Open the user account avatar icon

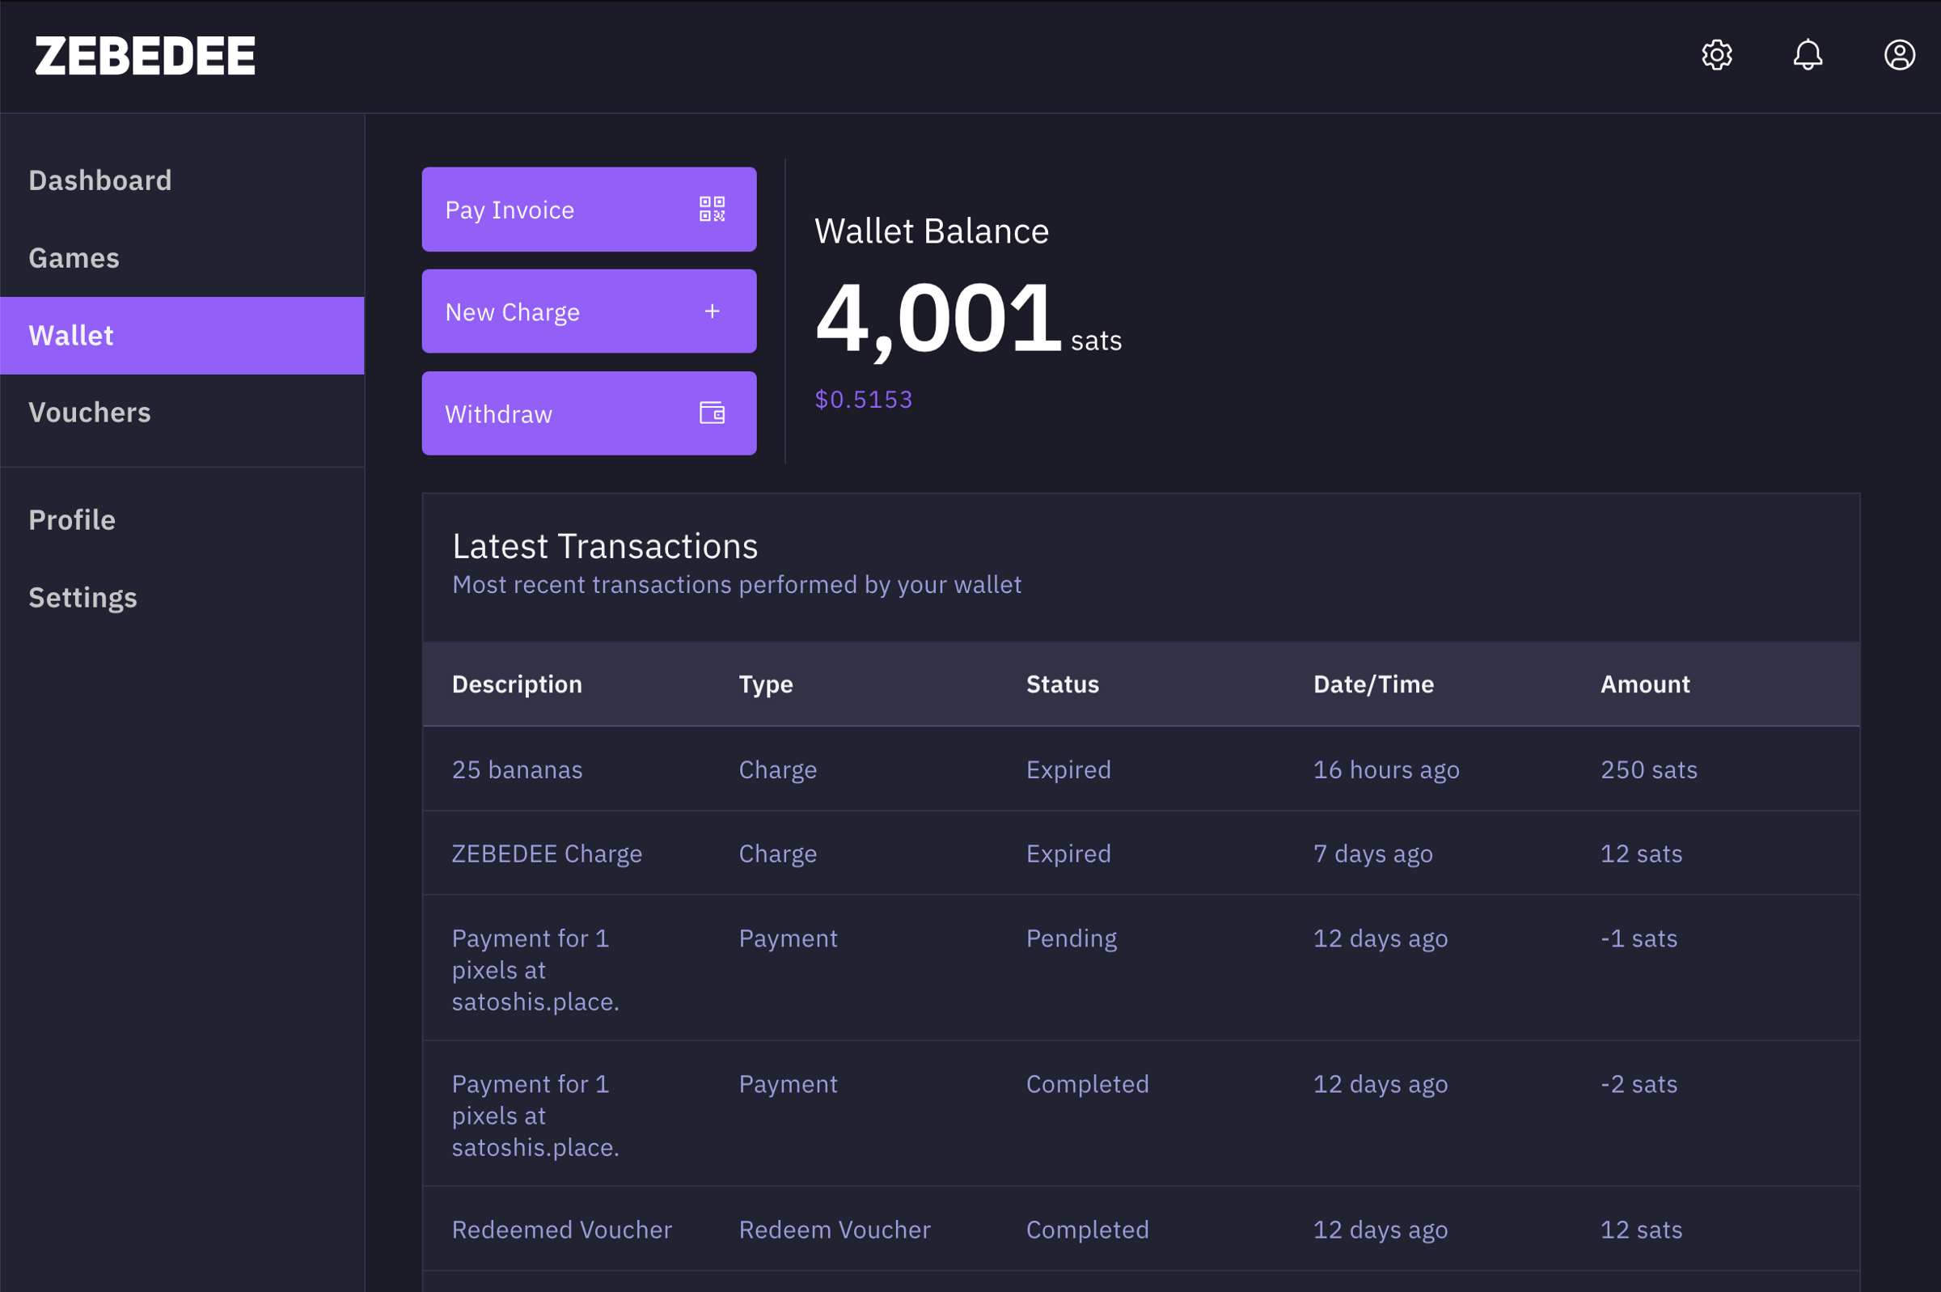pyautogui.click(x=1899, y=55)
